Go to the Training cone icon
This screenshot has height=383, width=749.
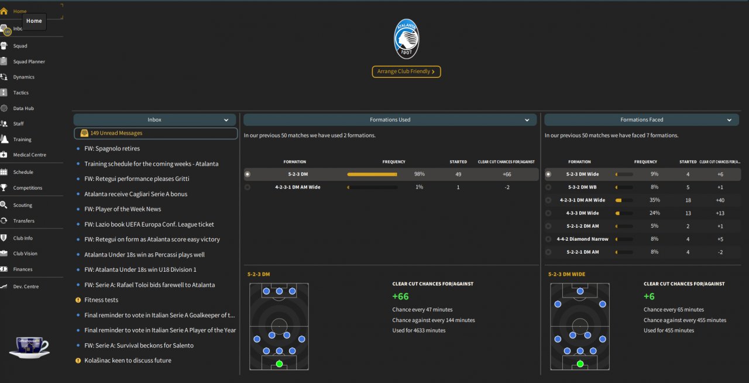(4, 139)
